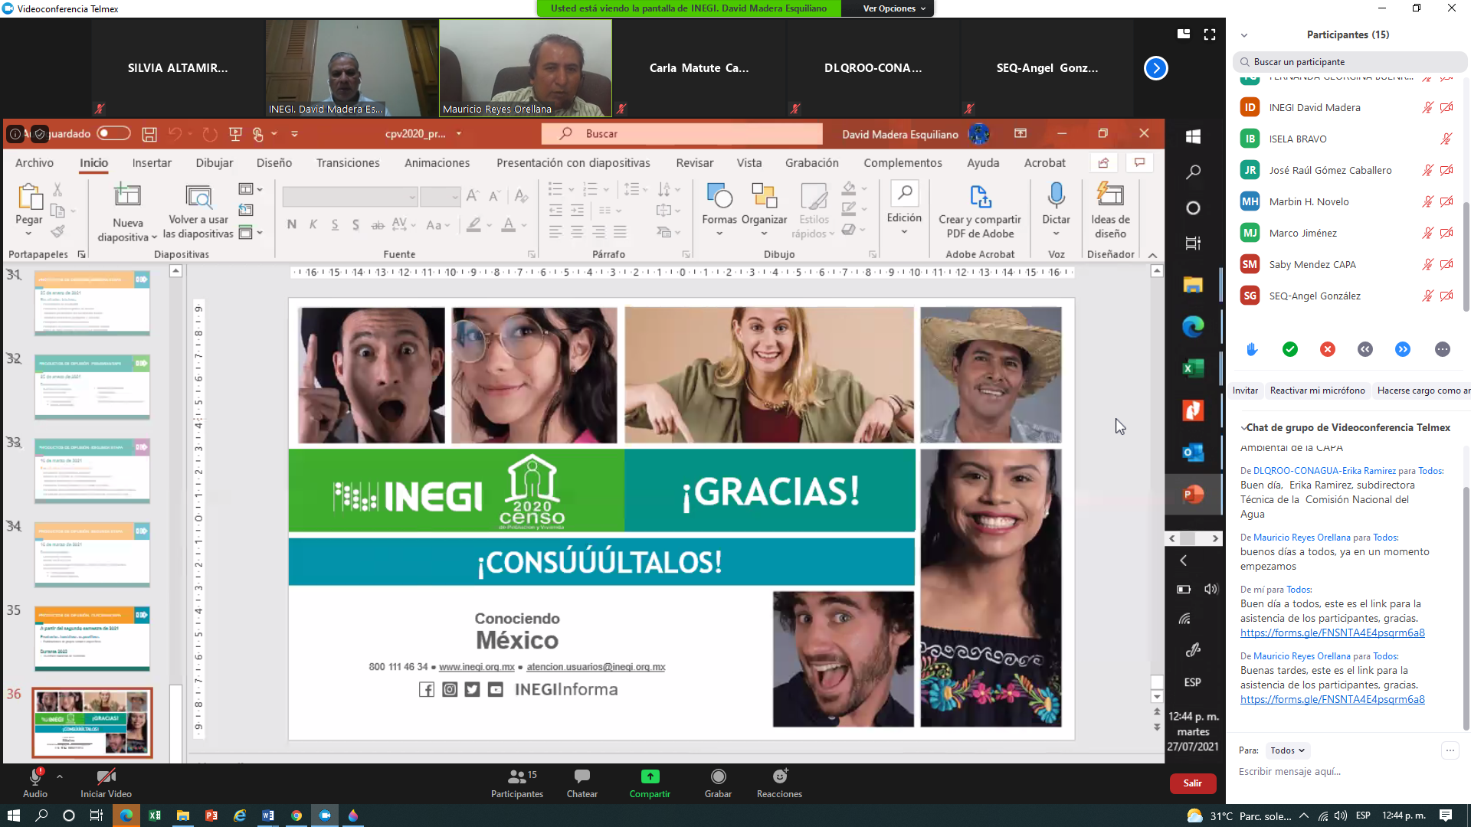Switch to the Transiciones tab

coord(348,162)
